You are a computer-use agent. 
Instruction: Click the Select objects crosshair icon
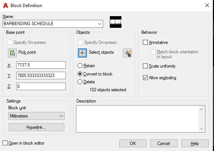pos(82,53)
